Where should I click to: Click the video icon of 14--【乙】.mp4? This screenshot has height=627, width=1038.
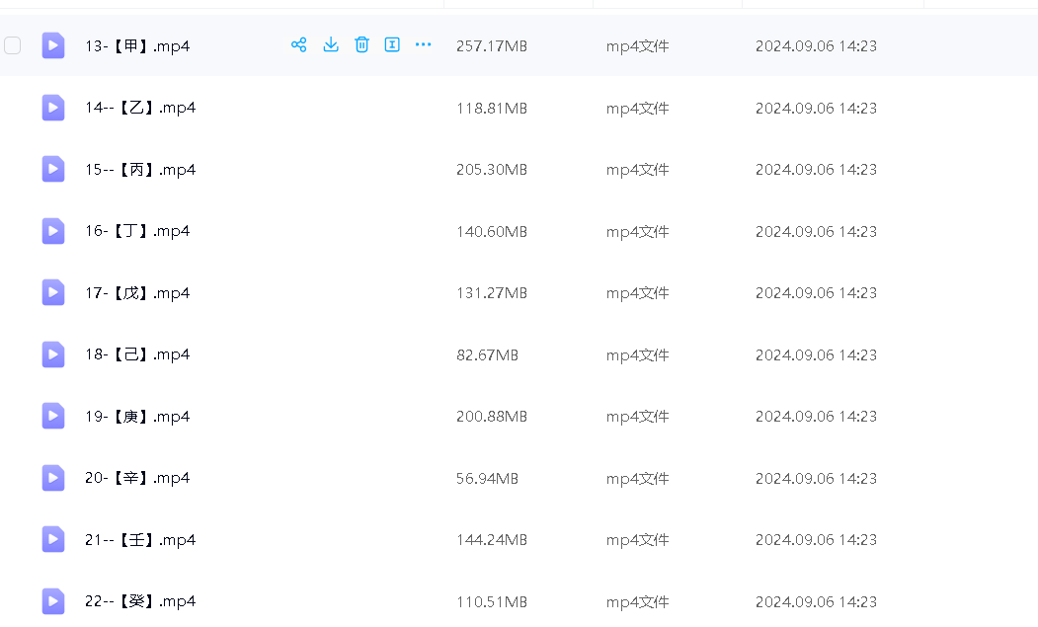53,108
